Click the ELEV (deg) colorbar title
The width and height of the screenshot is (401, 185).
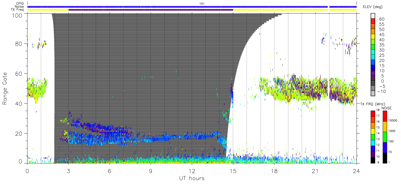click(x=373, y=7)
